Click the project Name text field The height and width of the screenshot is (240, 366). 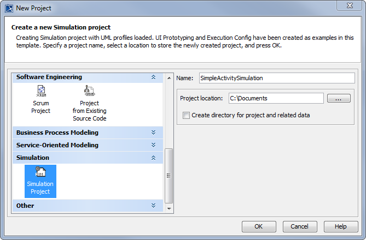pos(276,78)
